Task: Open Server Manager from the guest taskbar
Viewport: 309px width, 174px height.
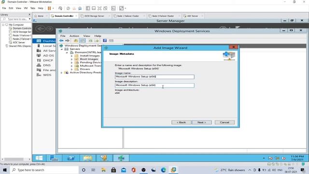Action: pyautogui.click(x=54, y=158)
